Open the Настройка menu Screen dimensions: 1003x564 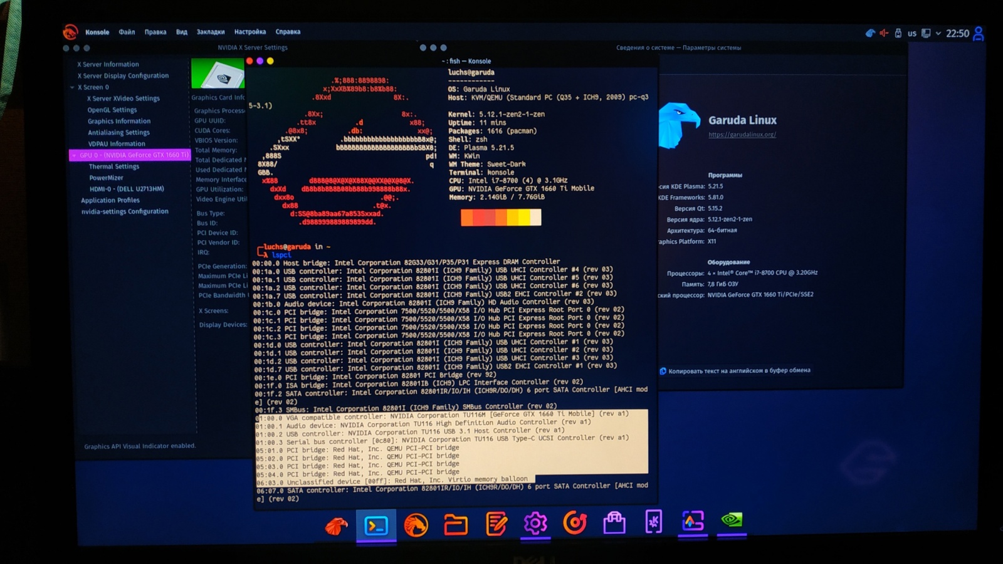[250, 32]
